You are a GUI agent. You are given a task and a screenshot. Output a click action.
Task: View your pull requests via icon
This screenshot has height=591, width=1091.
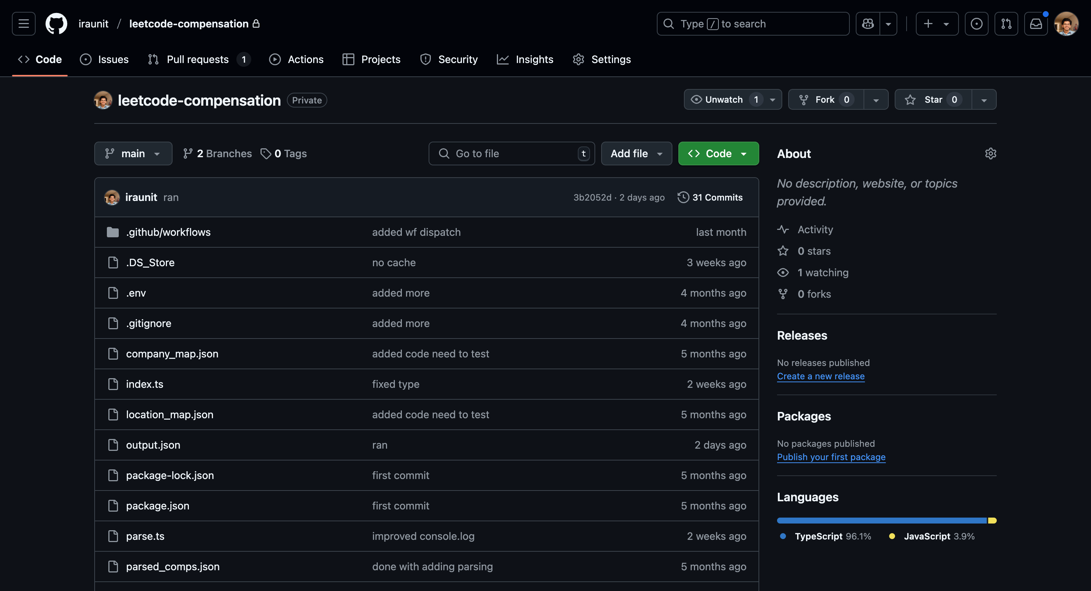tap(1006, 24)
